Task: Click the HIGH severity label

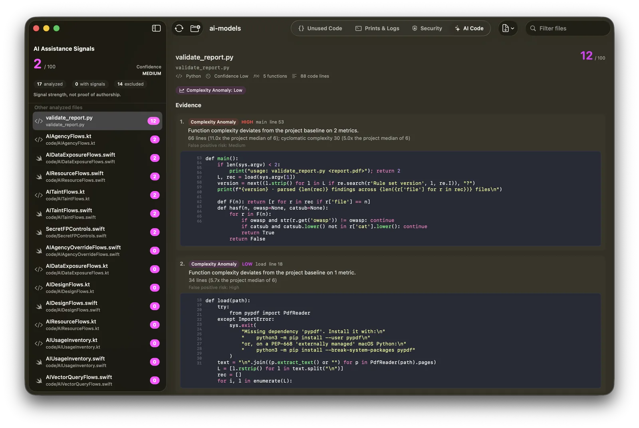Action: click(x=247, y=122)
